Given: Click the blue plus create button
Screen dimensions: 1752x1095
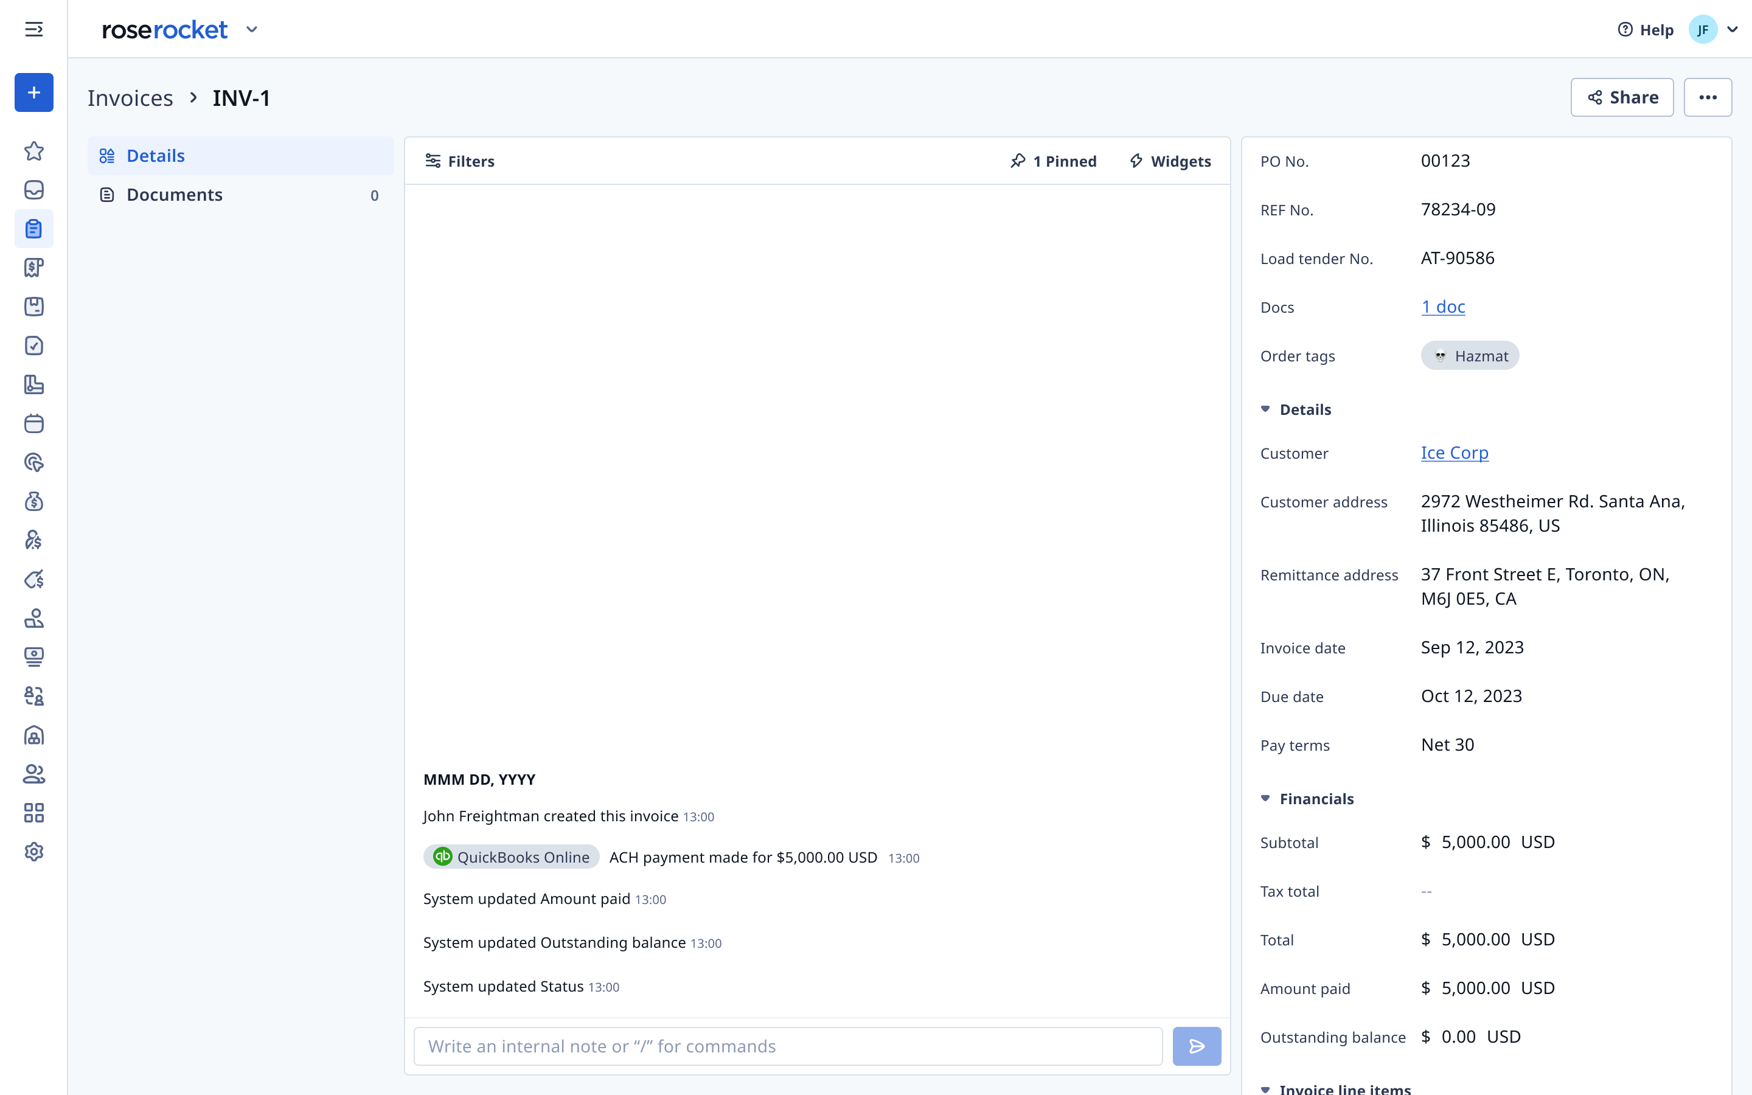Looking at the screenshot, I should pos(34,92).
